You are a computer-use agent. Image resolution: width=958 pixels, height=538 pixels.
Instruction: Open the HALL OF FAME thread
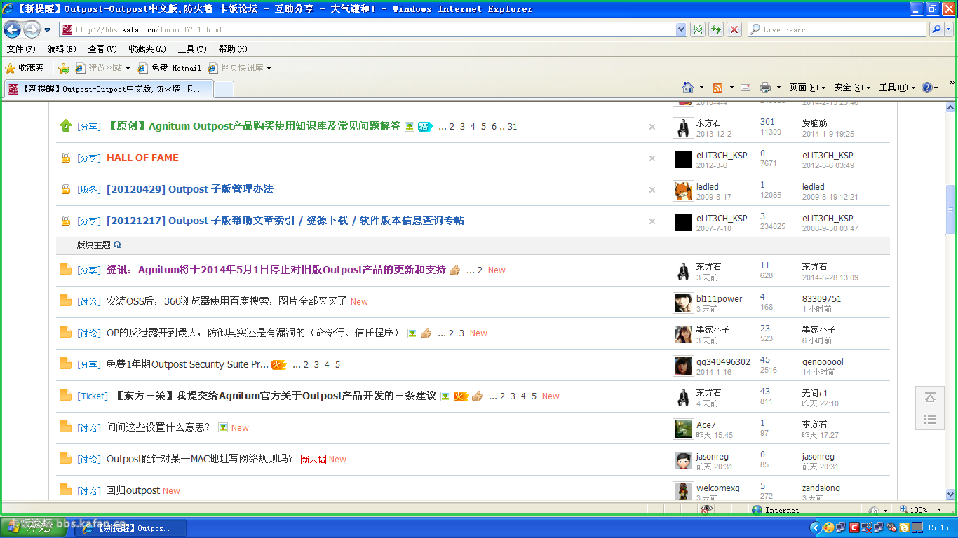coord(142,158)
